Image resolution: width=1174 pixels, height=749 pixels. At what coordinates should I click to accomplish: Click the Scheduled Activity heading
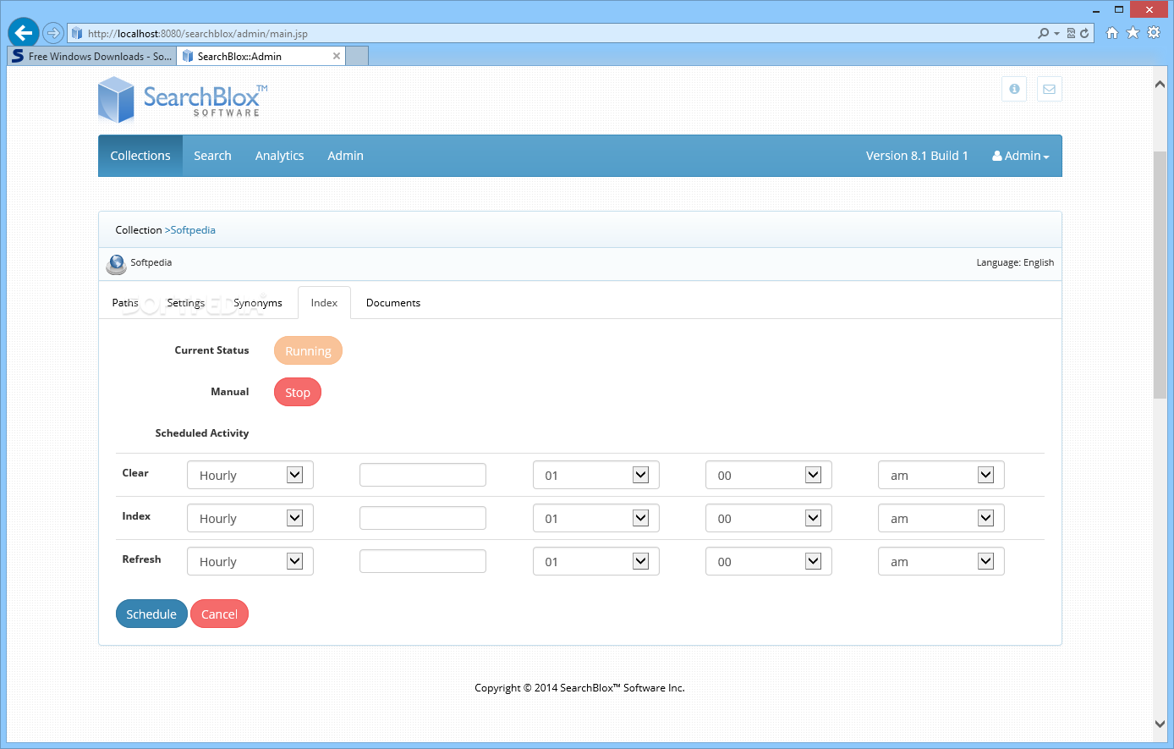click(202, 433)
